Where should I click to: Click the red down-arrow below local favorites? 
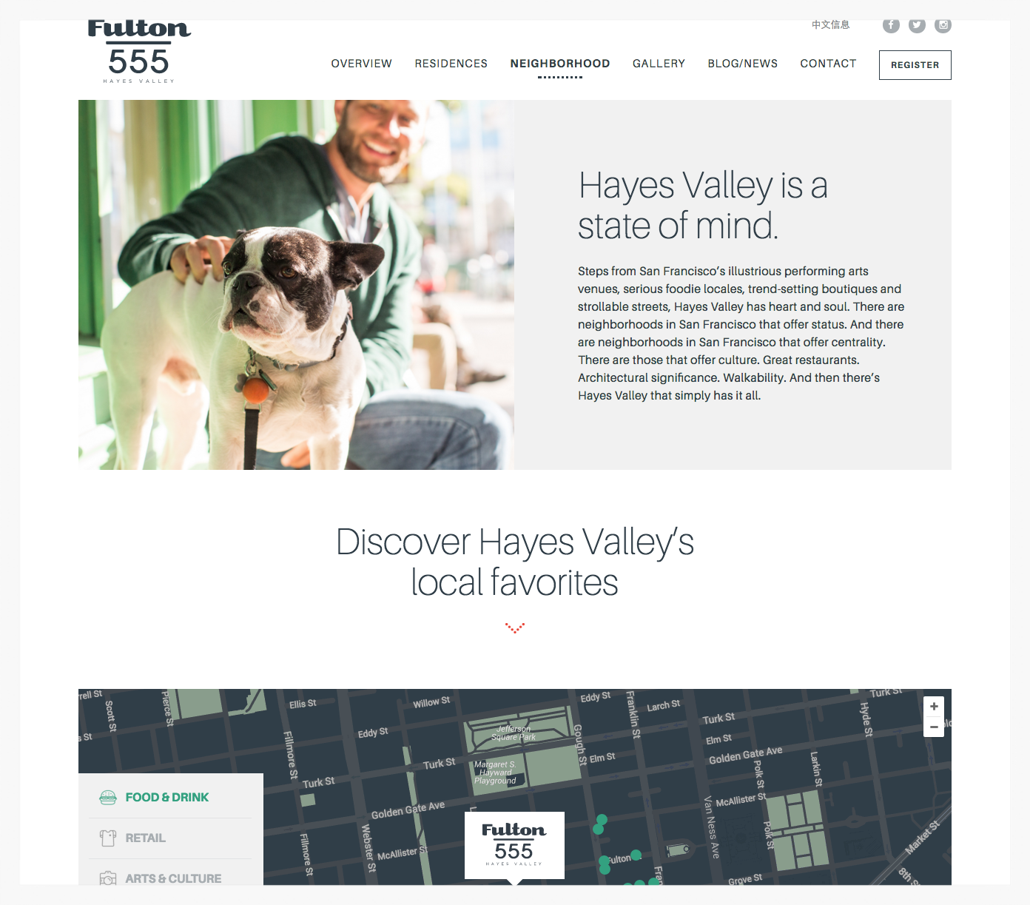(515, 628)
